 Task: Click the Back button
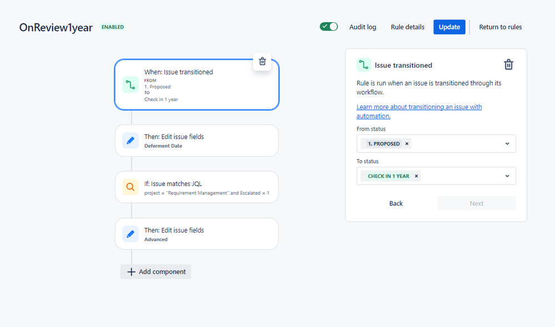point(396,204)
